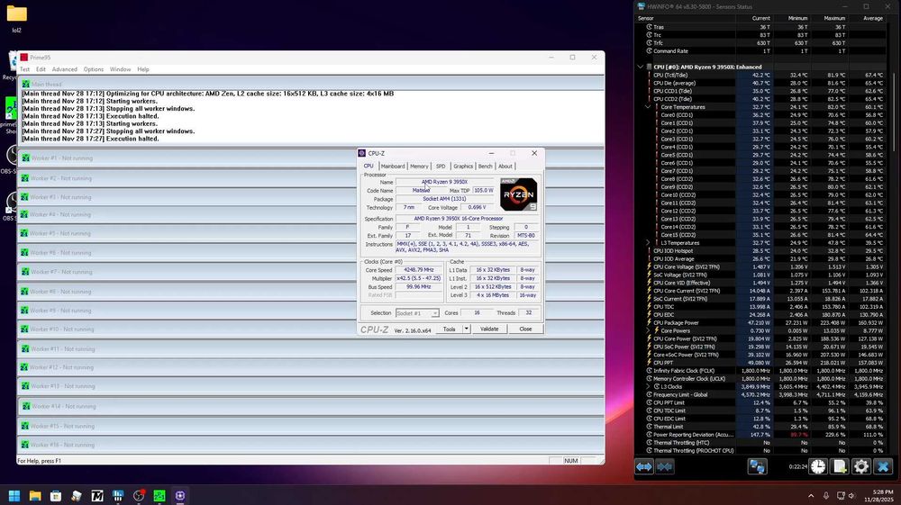The image size is (901, 505).
Task: Collapse CPU [#0] AMD Ryzen 9 3950X group
Action: tap(640, 67)
